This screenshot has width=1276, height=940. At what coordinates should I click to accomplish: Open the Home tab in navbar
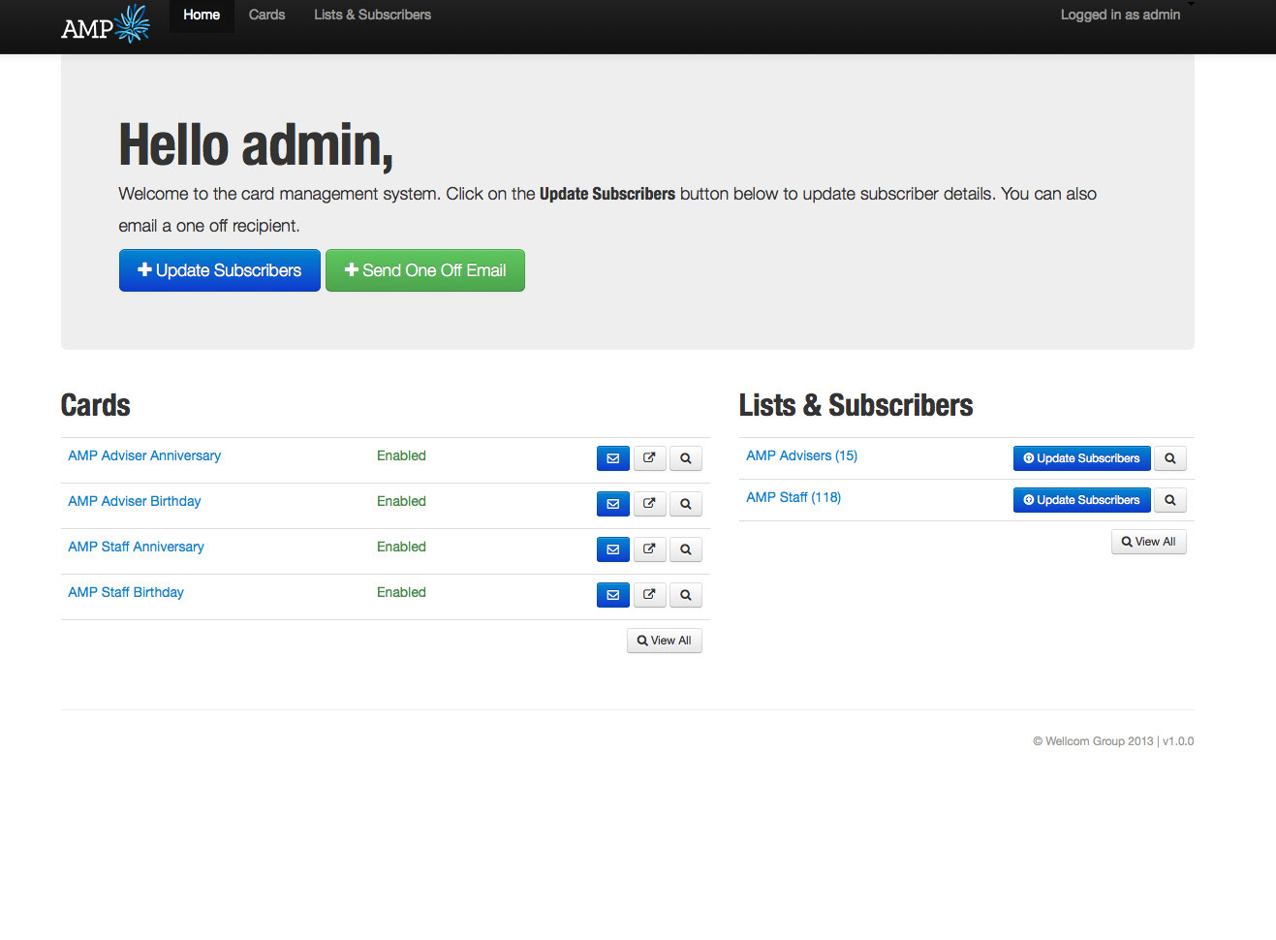[x=202, y=16]
